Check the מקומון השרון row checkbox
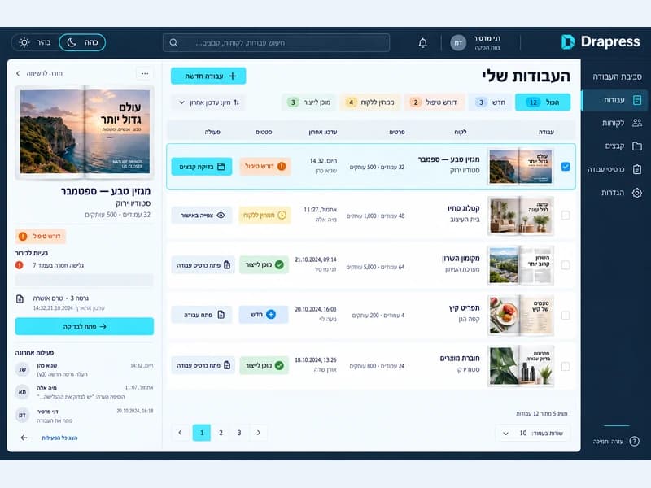 (566, 265)
